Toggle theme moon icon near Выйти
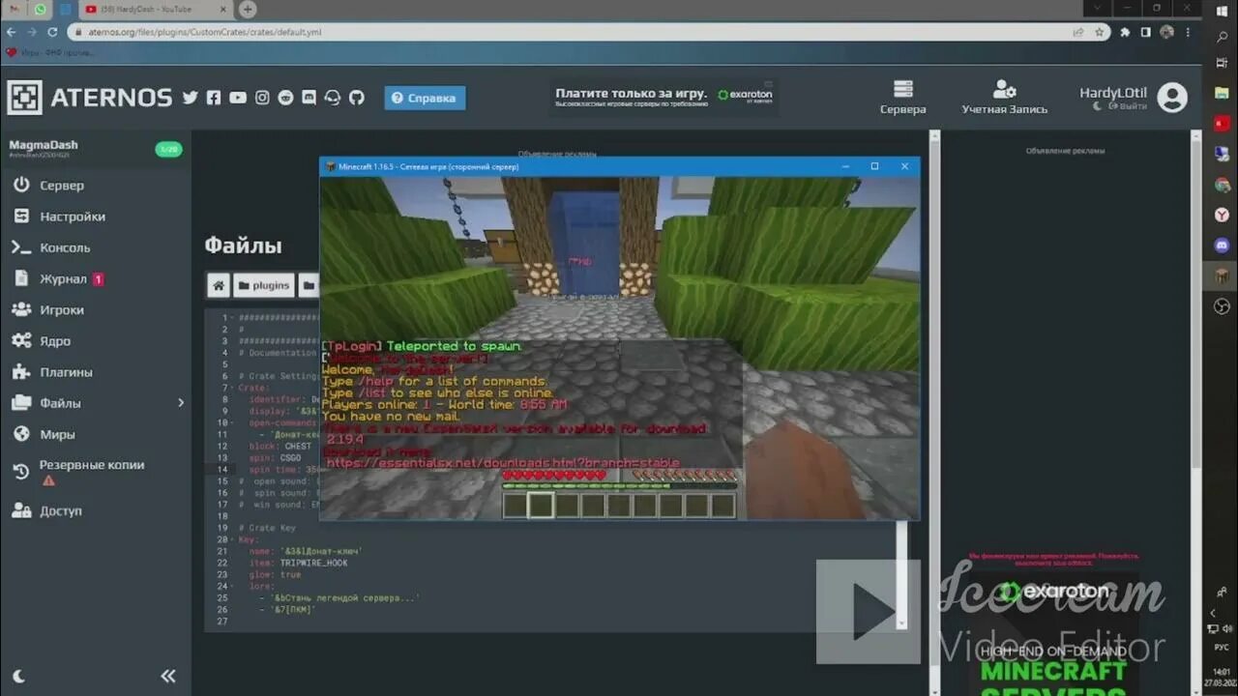This screenshot has width=1238, height=696. click(x=1097, y=106)
